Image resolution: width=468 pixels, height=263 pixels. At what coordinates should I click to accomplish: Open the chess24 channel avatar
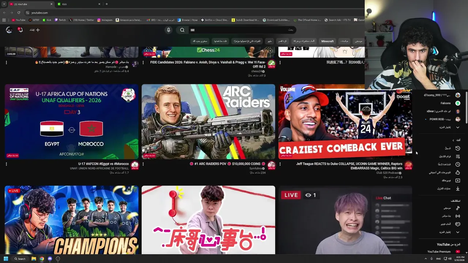pos(271,64)
